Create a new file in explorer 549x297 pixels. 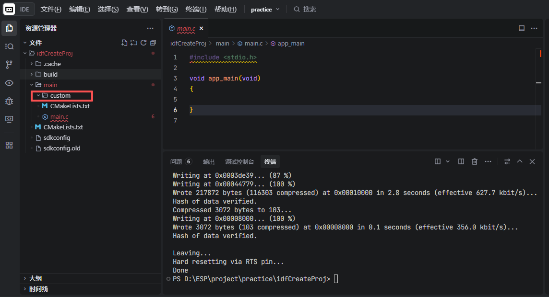click(x=124, y=43)
